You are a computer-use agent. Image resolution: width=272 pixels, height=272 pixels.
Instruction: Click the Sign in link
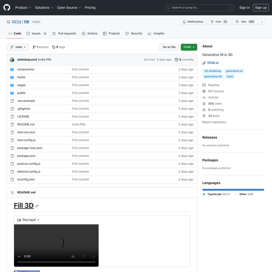(245, 8)
